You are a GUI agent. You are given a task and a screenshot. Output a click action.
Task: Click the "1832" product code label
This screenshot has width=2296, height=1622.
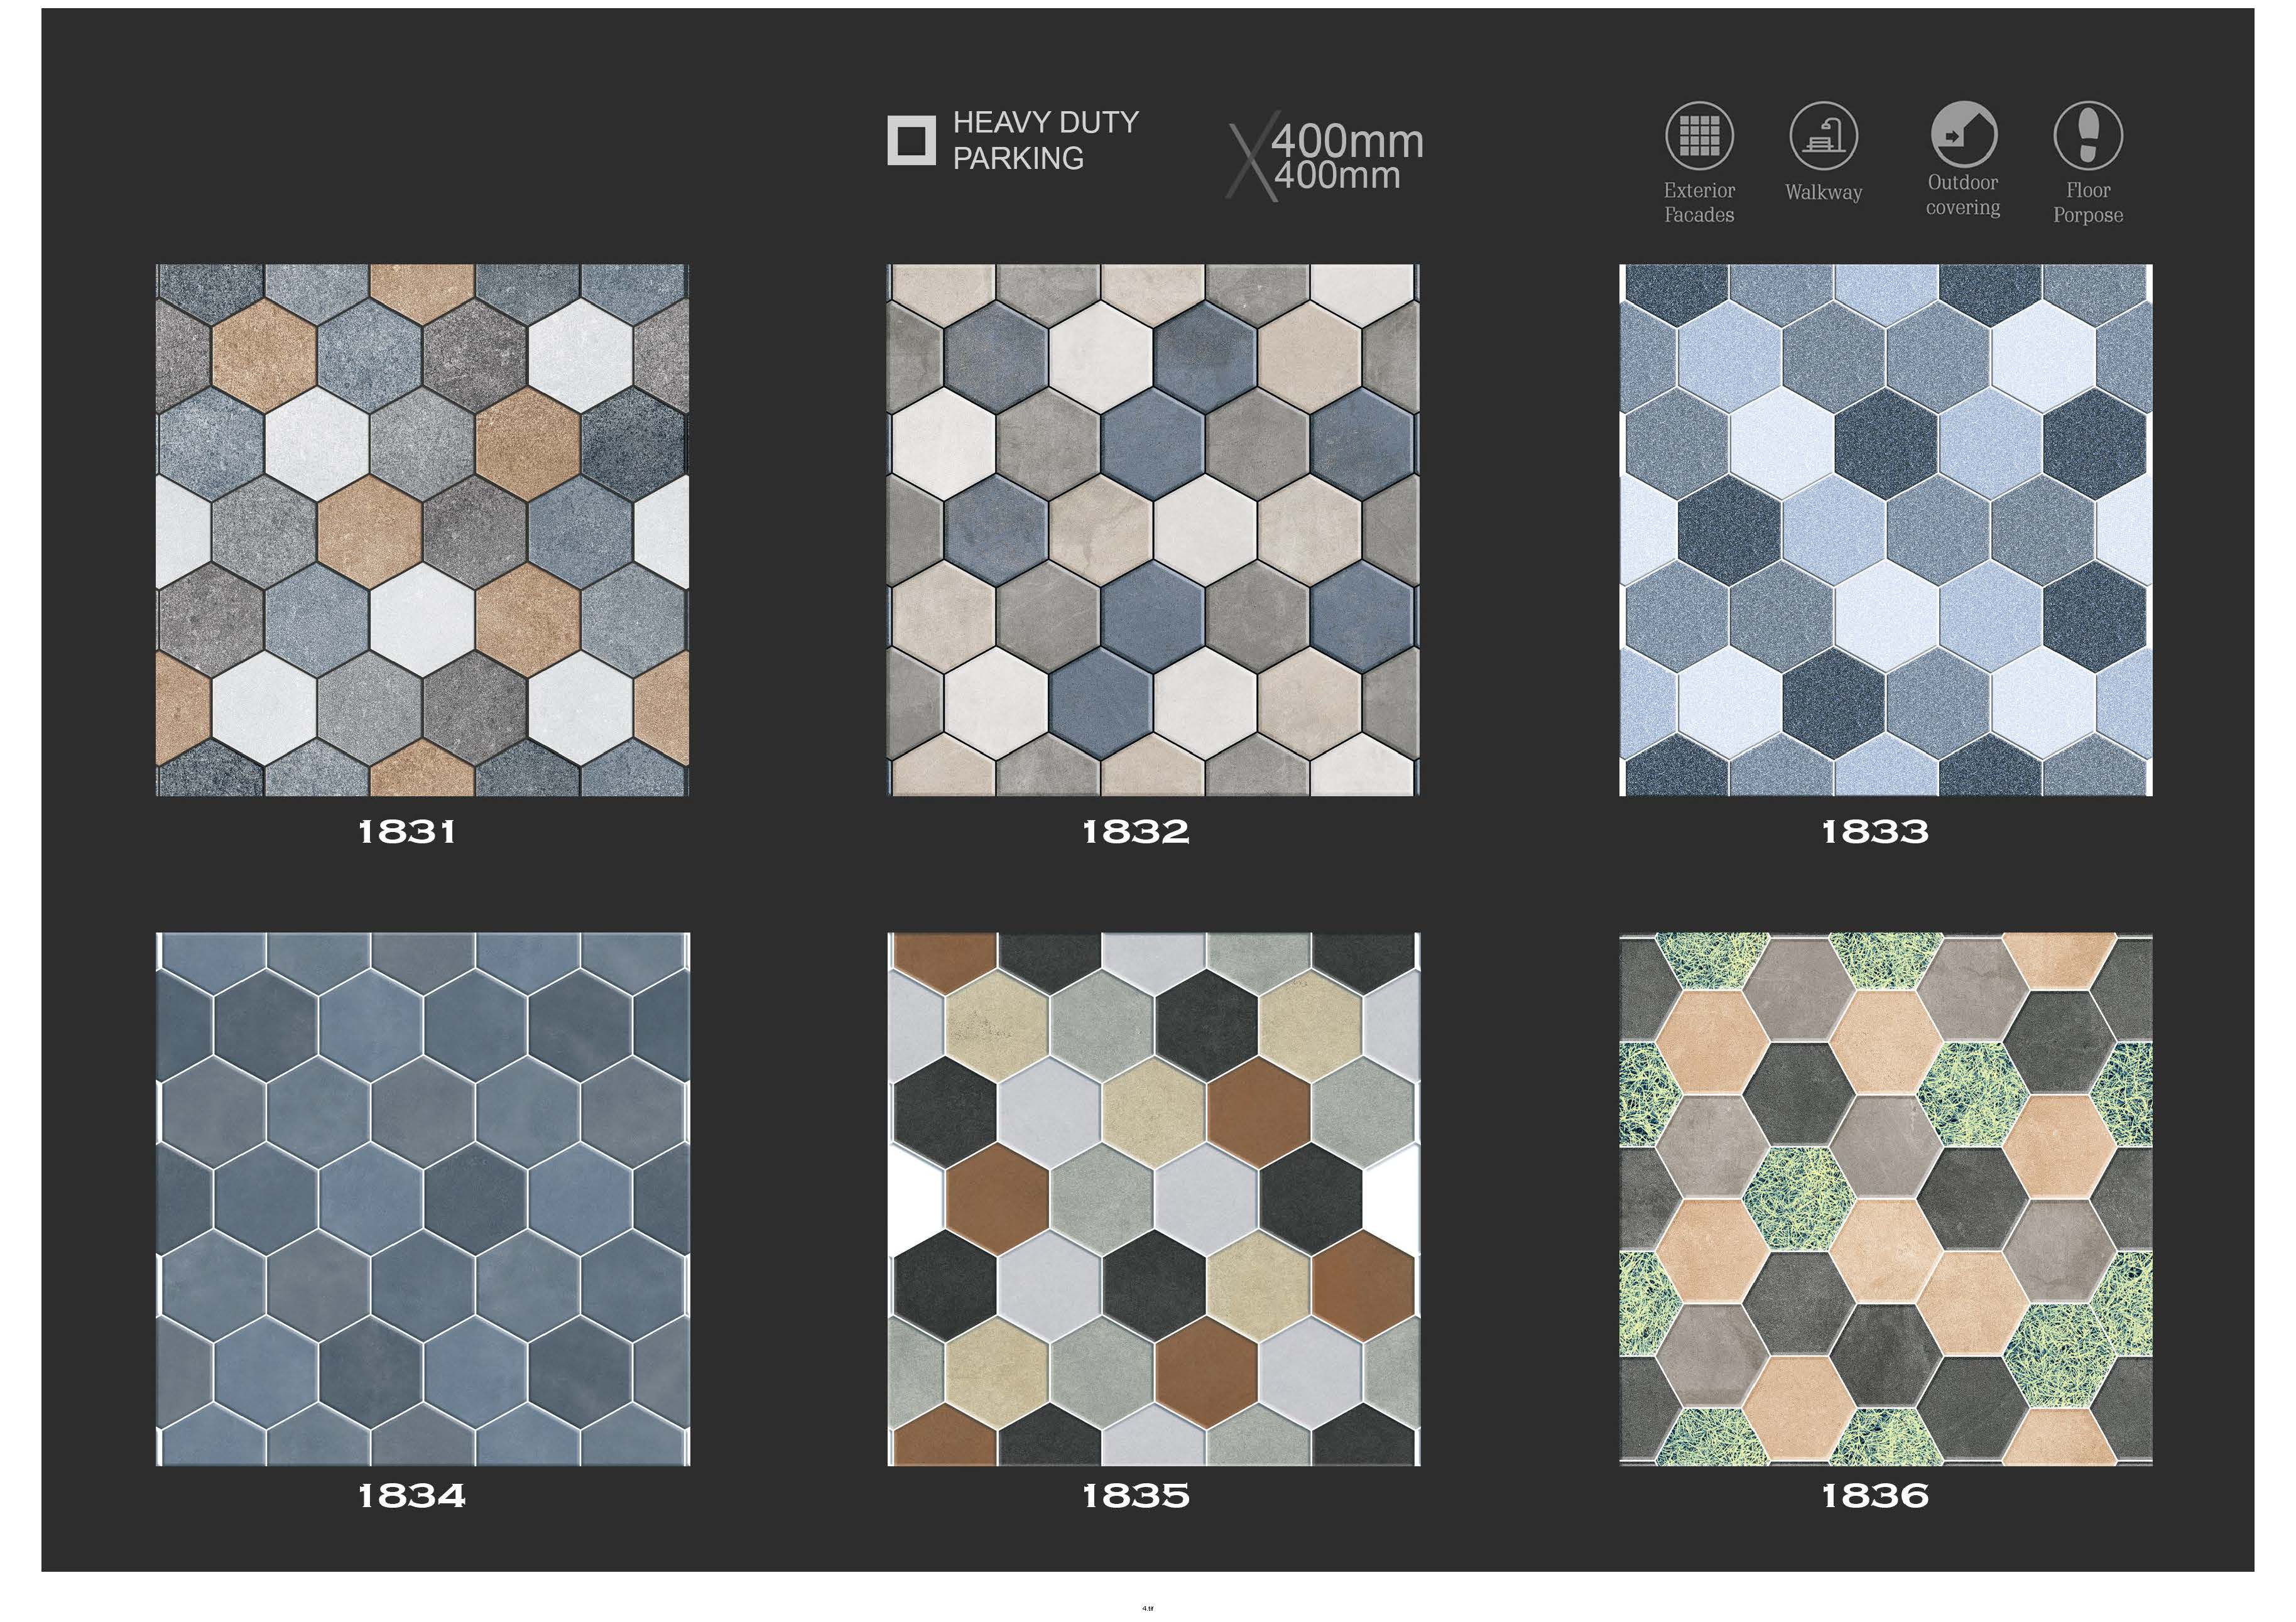click(x=1136, y=831)
